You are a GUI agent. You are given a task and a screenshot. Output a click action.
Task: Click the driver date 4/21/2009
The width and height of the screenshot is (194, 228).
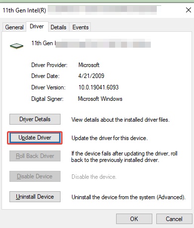[91, 76]
